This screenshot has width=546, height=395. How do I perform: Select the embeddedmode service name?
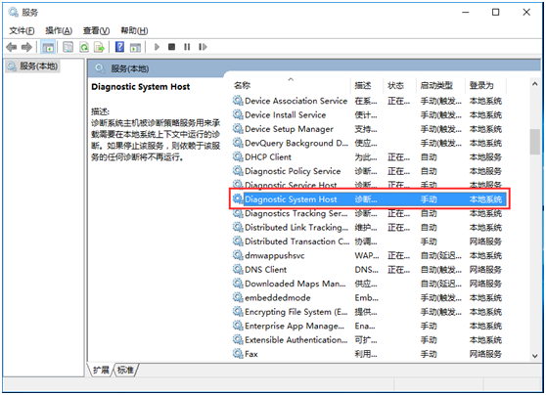pos(278,297)
